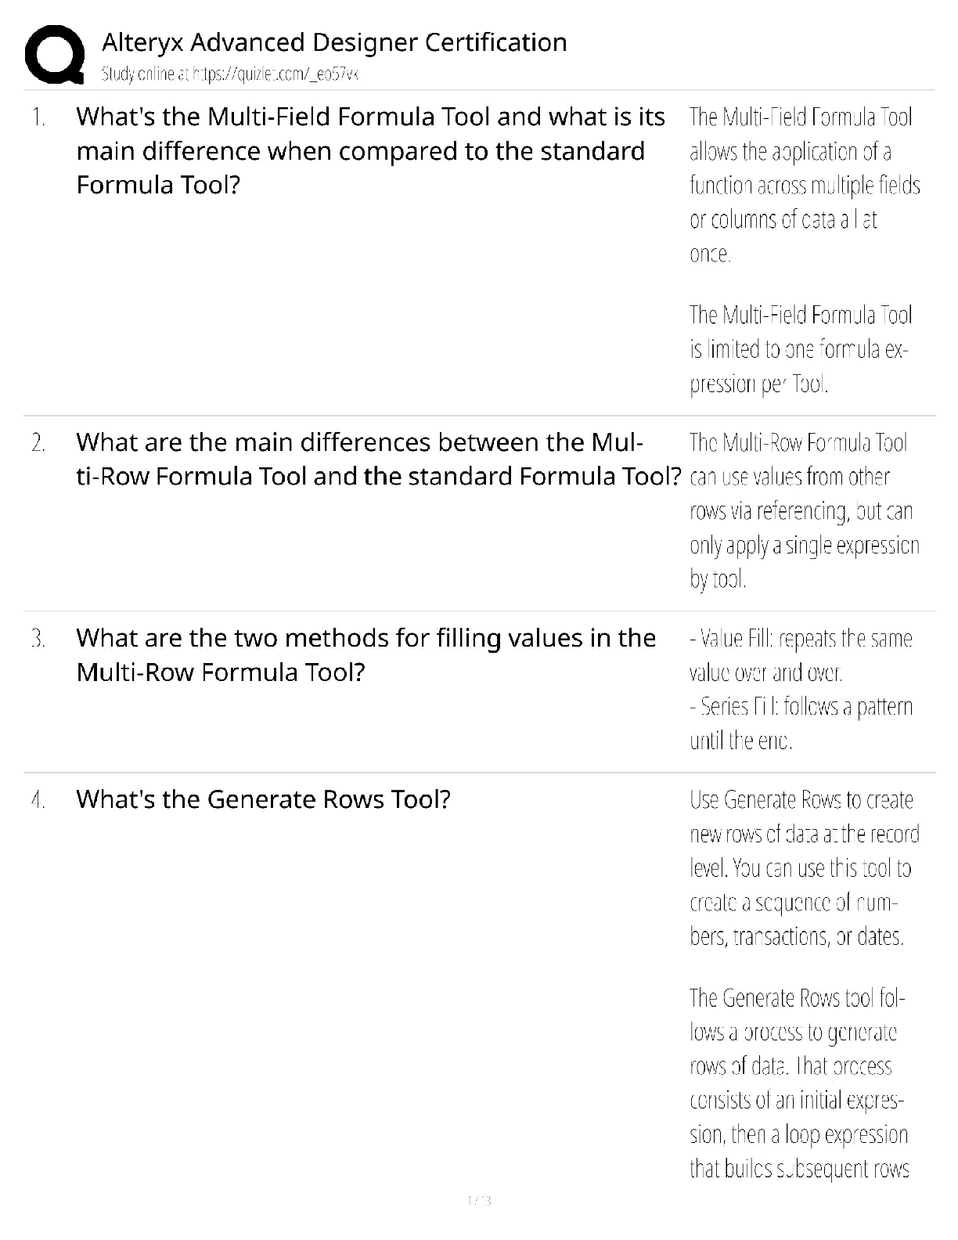This screenshot has width=958, height=1240.
Task: Click the 1/3 page number indicator
Action: pyautogui.click(x=478, y=1200)
